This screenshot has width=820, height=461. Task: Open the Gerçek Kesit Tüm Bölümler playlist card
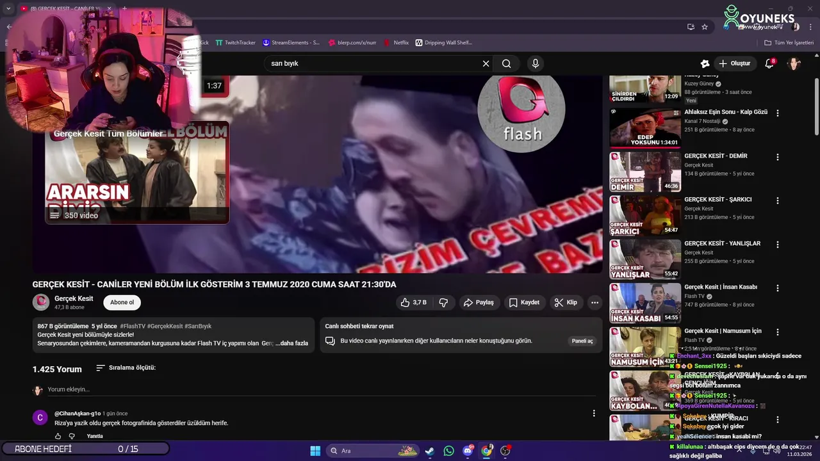(137, 173)
